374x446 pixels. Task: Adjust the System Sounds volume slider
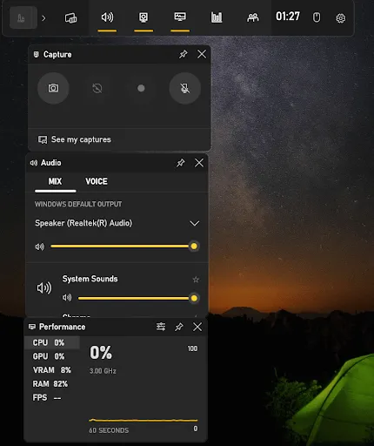pos(138,298)
